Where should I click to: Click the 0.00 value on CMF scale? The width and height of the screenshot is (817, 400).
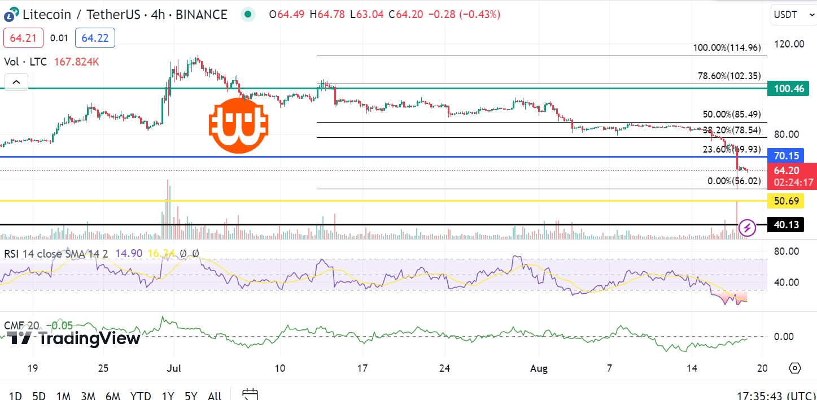click(784, 337)
